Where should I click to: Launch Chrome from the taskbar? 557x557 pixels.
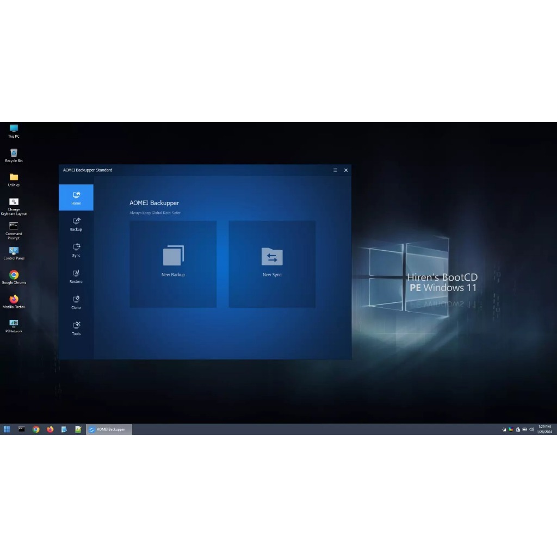[x=36, y=429]
